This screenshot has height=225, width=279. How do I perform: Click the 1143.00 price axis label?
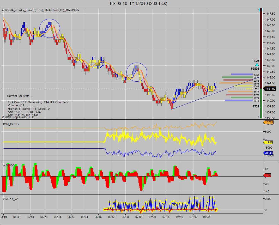tap(270, 66)
